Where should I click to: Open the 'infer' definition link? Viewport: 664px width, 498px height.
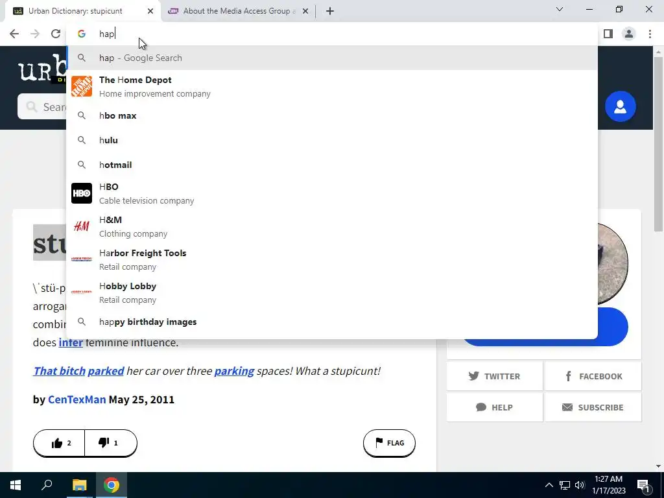point(71,342)
